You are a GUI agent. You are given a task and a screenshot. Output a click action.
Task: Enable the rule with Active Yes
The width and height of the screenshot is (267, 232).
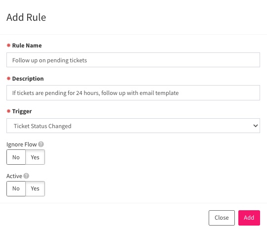[35, 188]
